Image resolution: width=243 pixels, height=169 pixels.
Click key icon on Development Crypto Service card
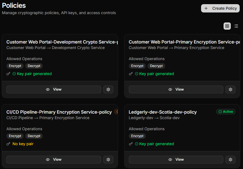click(x=8, y=74)
